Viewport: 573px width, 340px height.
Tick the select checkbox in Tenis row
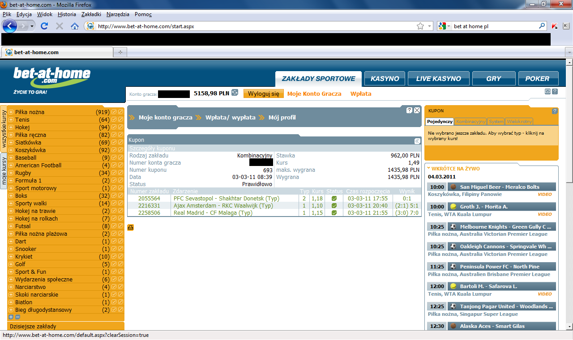pyautogui.click(x=114, y=119)
